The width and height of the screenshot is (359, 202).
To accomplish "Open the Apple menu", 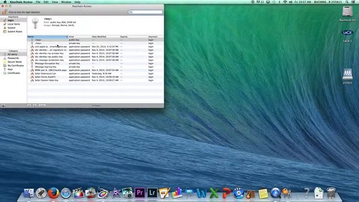I will (x=5, y=2).
